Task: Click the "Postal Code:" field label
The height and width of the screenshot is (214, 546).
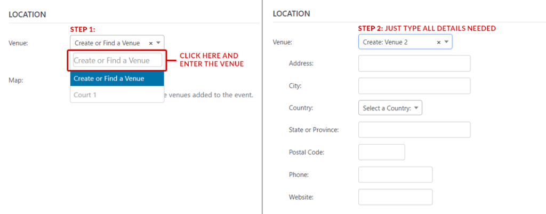Action: pos(307,152)
